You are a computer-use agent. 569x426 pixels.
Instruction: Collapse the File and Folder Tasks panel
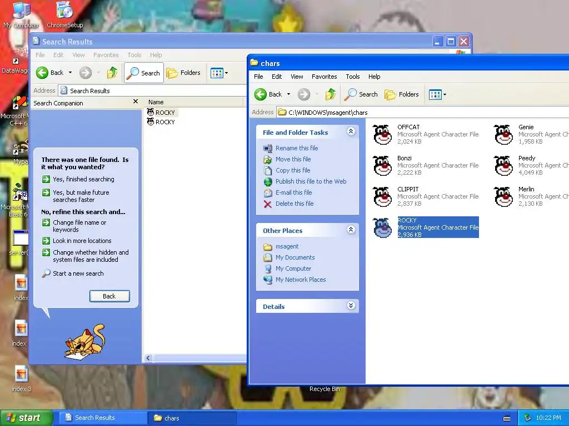(x=351, y=131)
